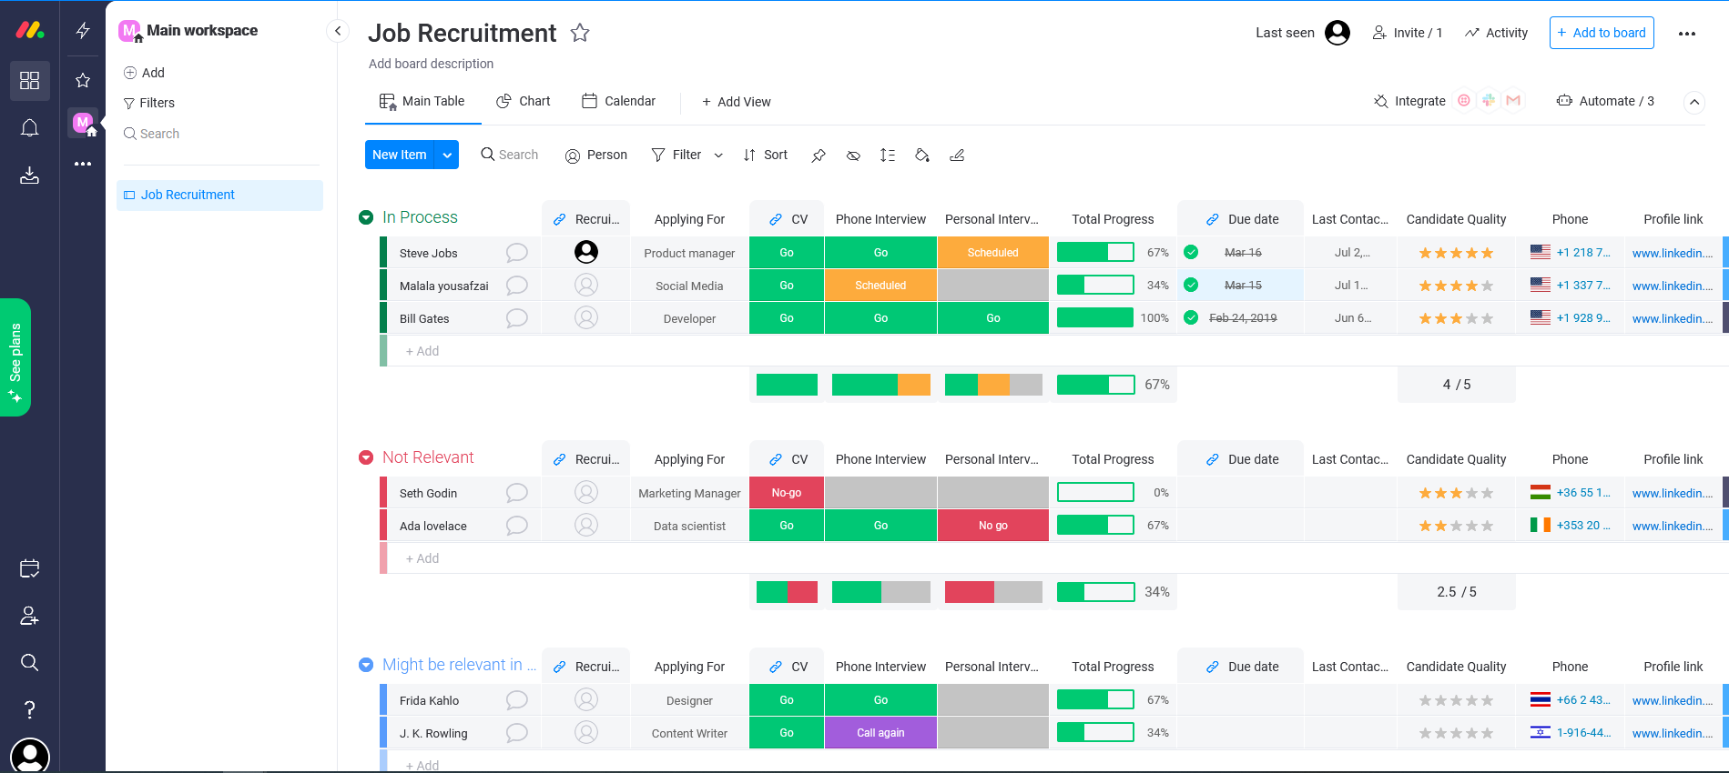
Task: Open favorites star in secondary rail
Action: click(x=83, y=80)
